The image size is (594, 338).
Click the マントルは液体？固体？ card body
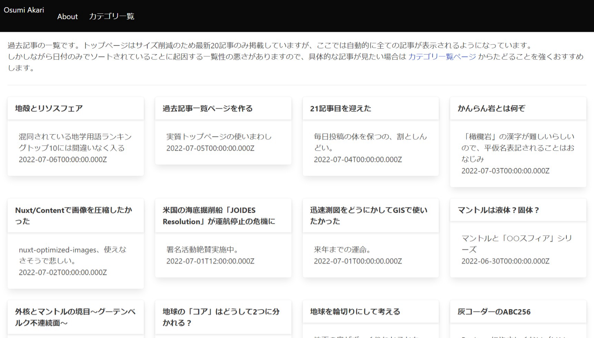[x=517, y=249]
